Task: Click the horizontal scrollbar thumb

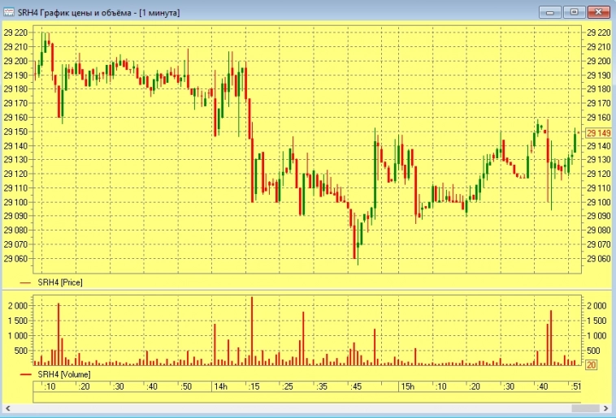Action: tap(585, 408)
